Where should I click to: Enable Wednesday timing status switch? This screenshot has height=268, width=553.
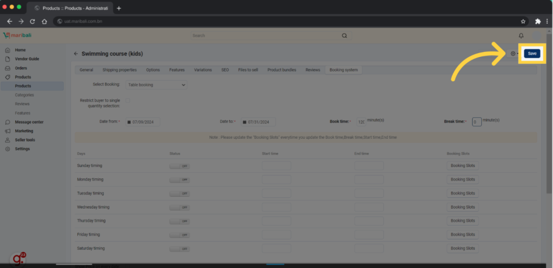[x=179, y=207]
